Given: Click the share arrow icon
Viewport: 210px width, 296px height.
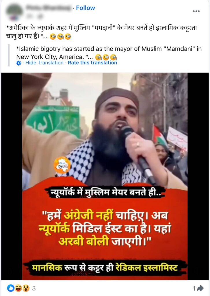Looking at the screenshot, I should (x=200, y=288).
